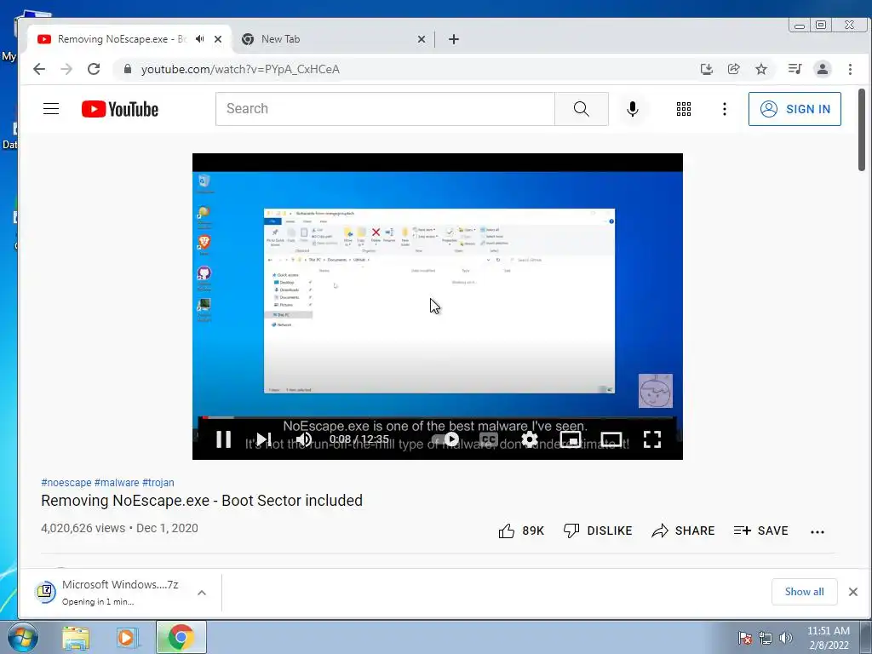Viewport: 872px width, 654px height.
Task: Go forward in Chrome
Action: click(66, 69)
